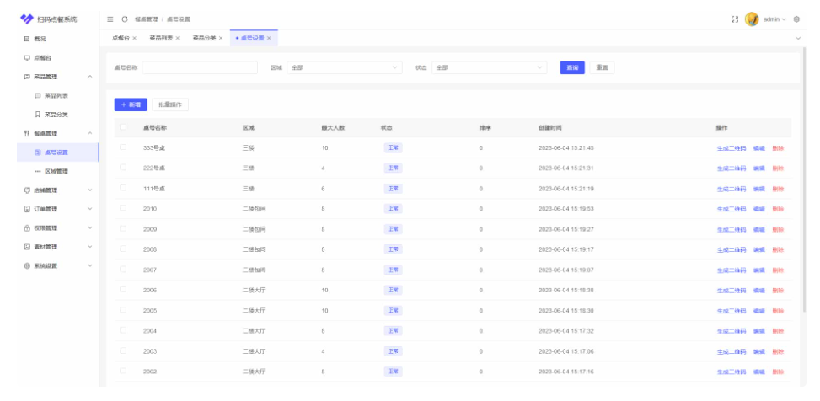Edit table 2009 via 编辑 link
This screenshot has height=401, width=820.
[x=758, y=229]
